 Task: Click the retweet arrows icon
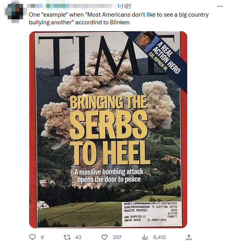pos(67,237)
